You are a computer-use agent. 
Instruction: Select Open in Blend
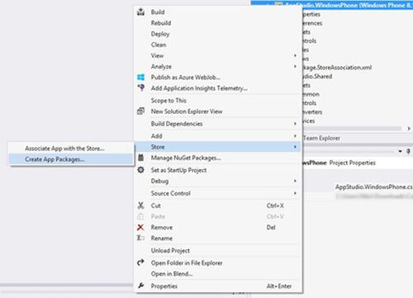tap(172, 274)
